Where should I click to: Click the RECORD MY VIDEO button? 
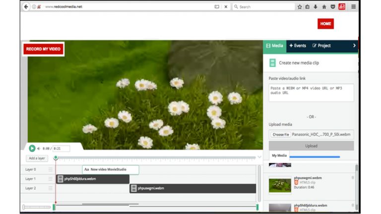click(43, 49)
